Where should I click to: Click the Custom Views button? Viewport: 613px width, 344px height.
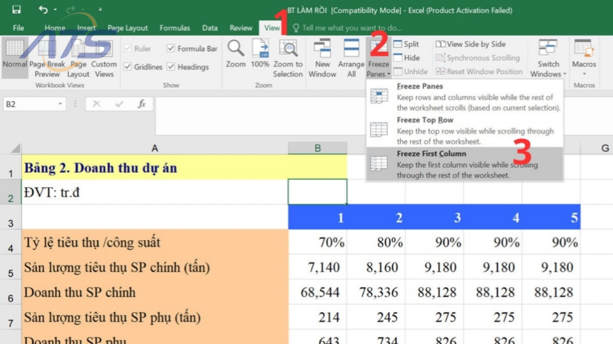tap(104, 58)
